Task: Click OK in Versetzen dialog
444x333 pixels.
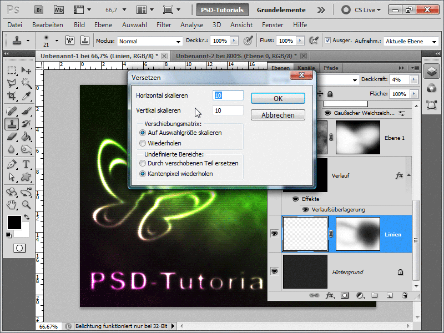Action: (x=278, y=99)
